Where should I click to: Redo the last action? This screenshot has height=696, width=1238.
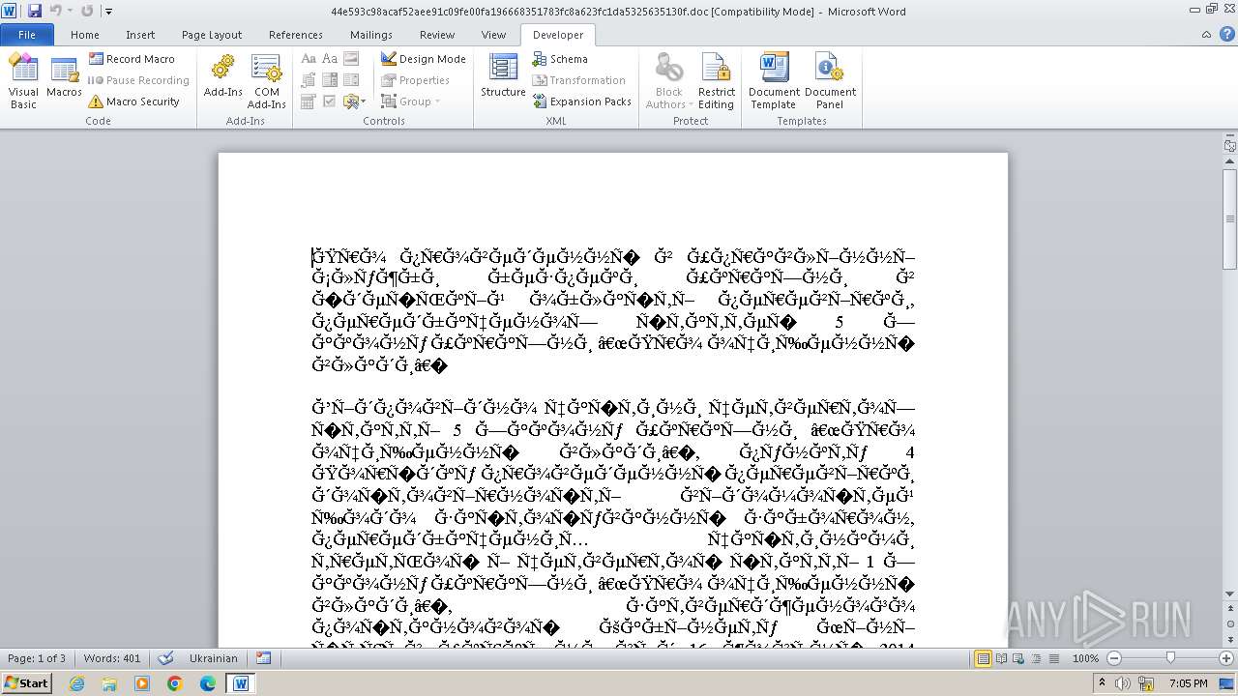(x=87, y=11)
